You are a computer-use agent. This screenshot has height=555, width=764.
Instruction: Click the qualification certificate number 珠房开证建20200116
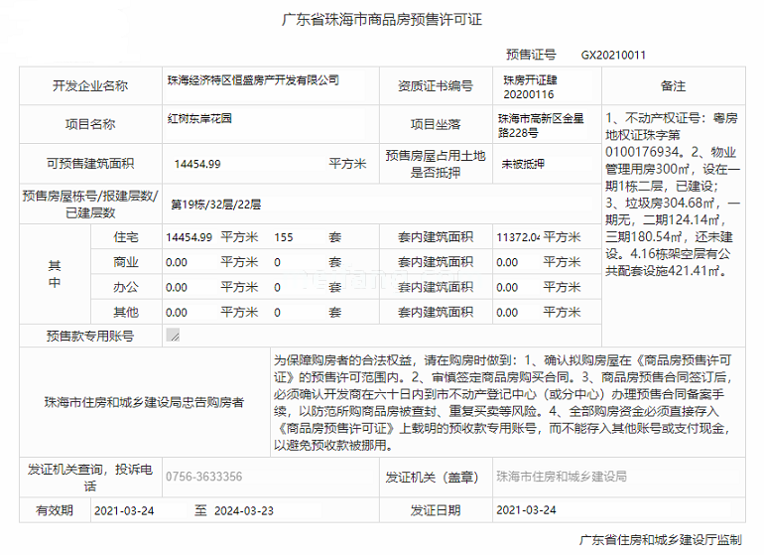click(x=530, y=85)
